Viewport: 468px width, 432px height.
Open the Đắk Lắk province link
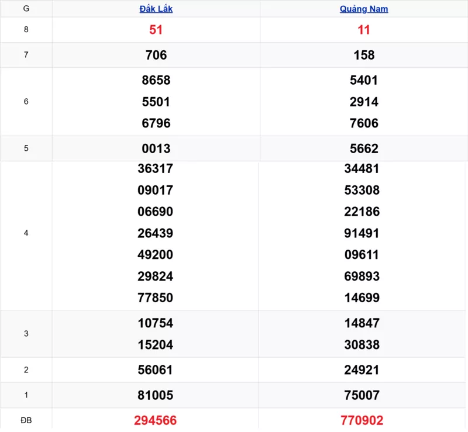156,9
